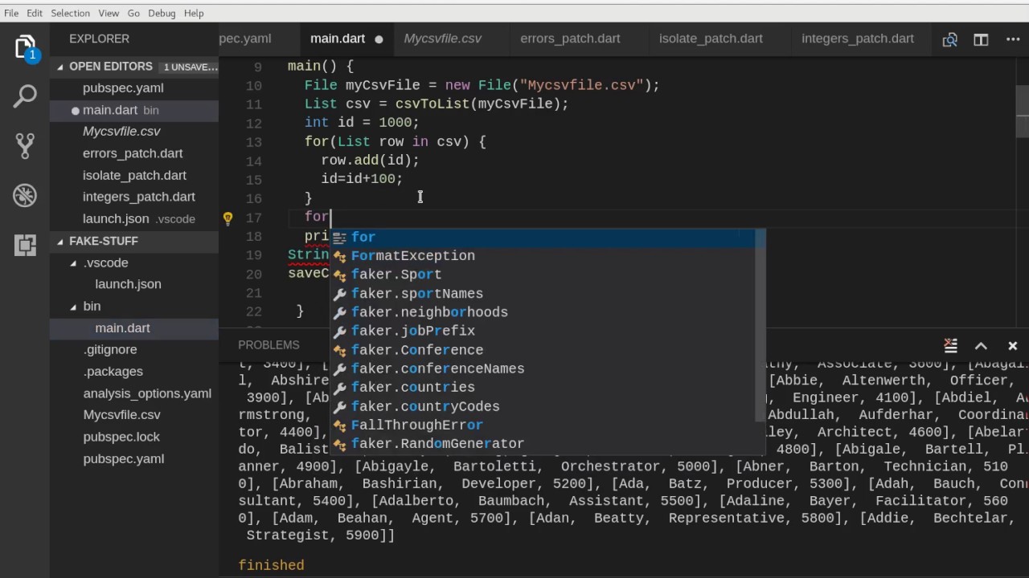Open the PROBLEMS panel tab
The height and width of the screenshot is (578, 1029).
[269, 345]
